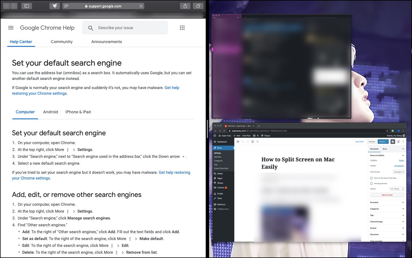Viewport: 412px width, 258px height.
Task: Switch to the Community tab
Action: click(x=62, y=42)
